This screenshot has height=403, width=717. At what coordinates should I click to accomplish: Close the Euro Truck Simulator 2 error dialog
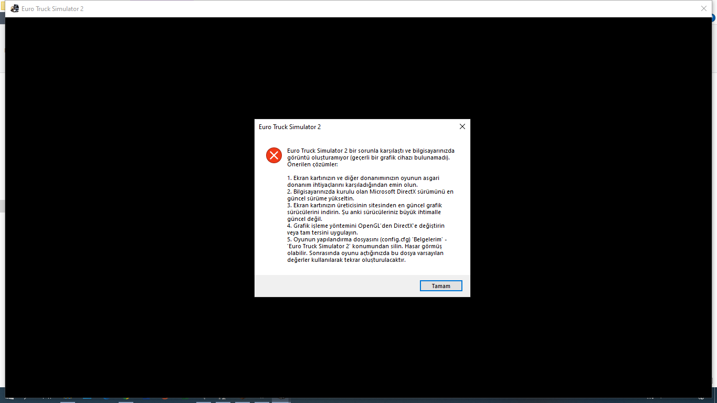click(462, 126)
